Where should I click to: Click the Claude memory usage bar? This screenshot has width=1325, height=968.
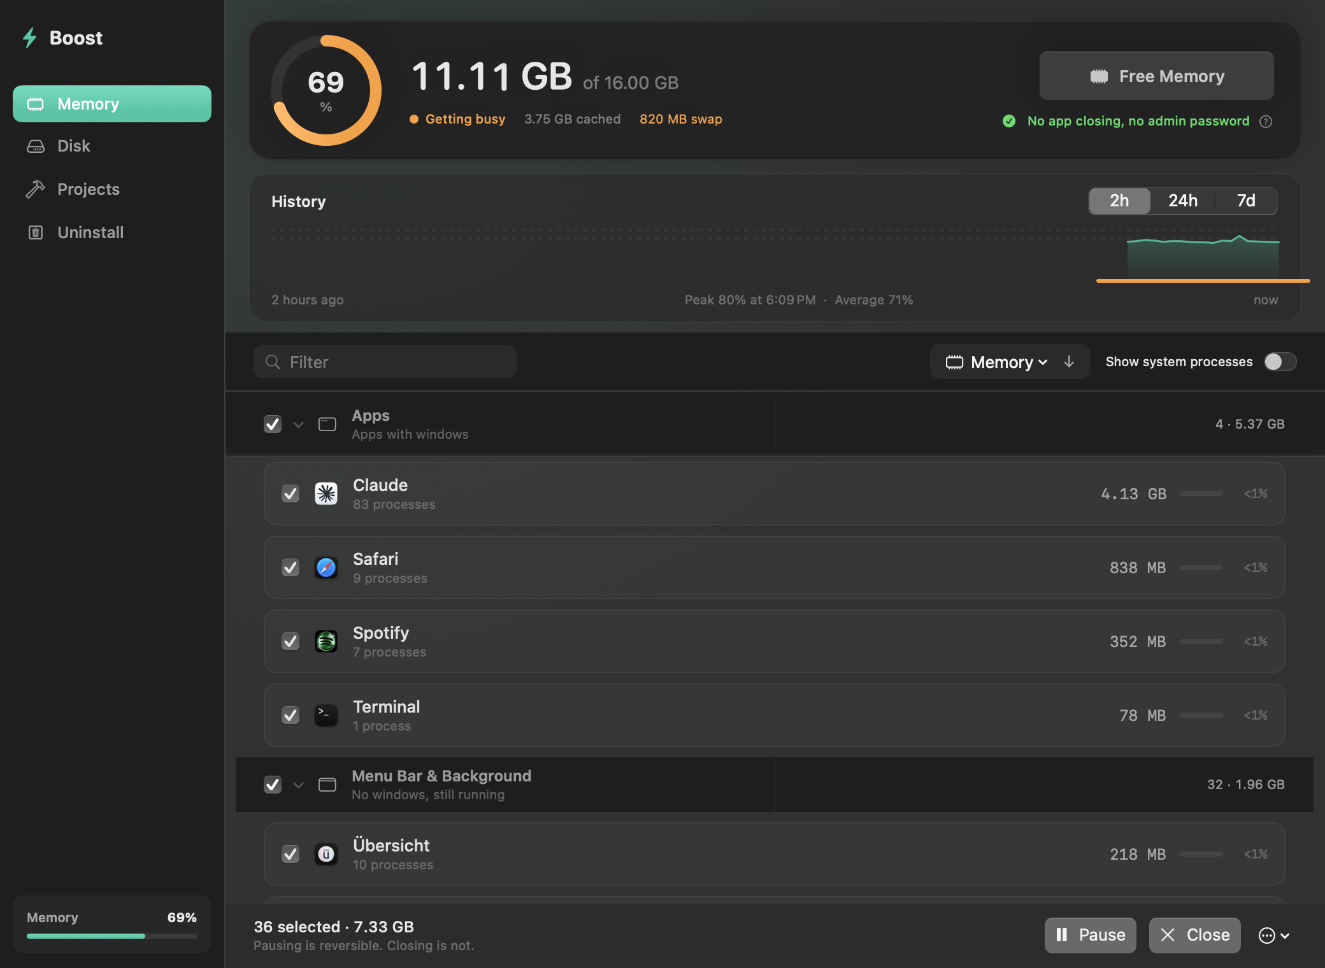pyautogui.click(x=1201, y=494)
